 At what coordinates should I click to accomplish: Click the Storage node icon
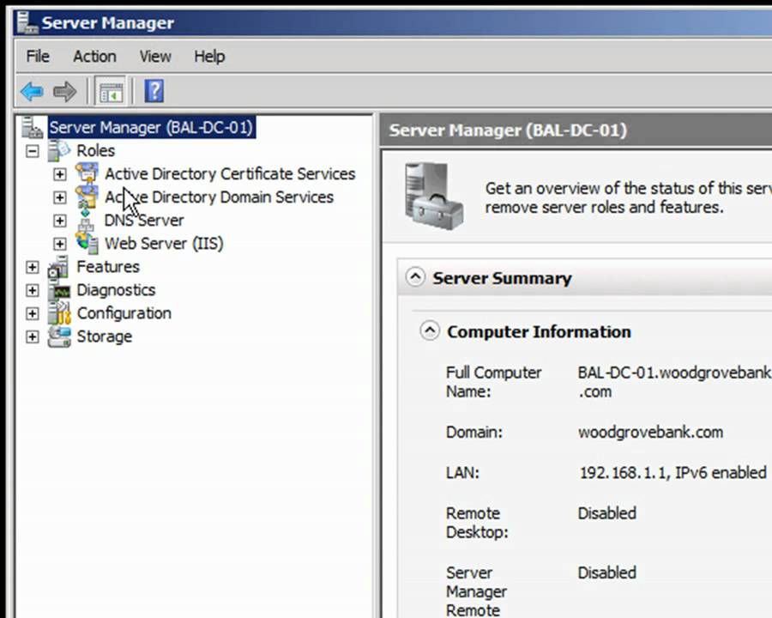click(59, 336)
